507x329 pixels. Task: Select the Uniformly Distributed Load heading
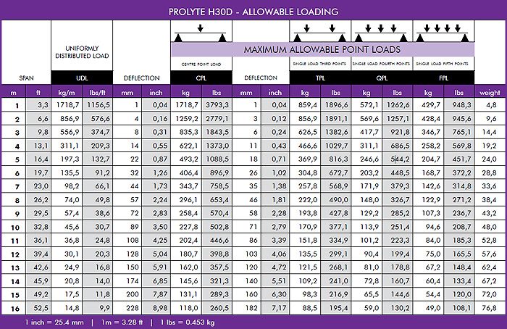pyautogui.click(x=81, y=52)
